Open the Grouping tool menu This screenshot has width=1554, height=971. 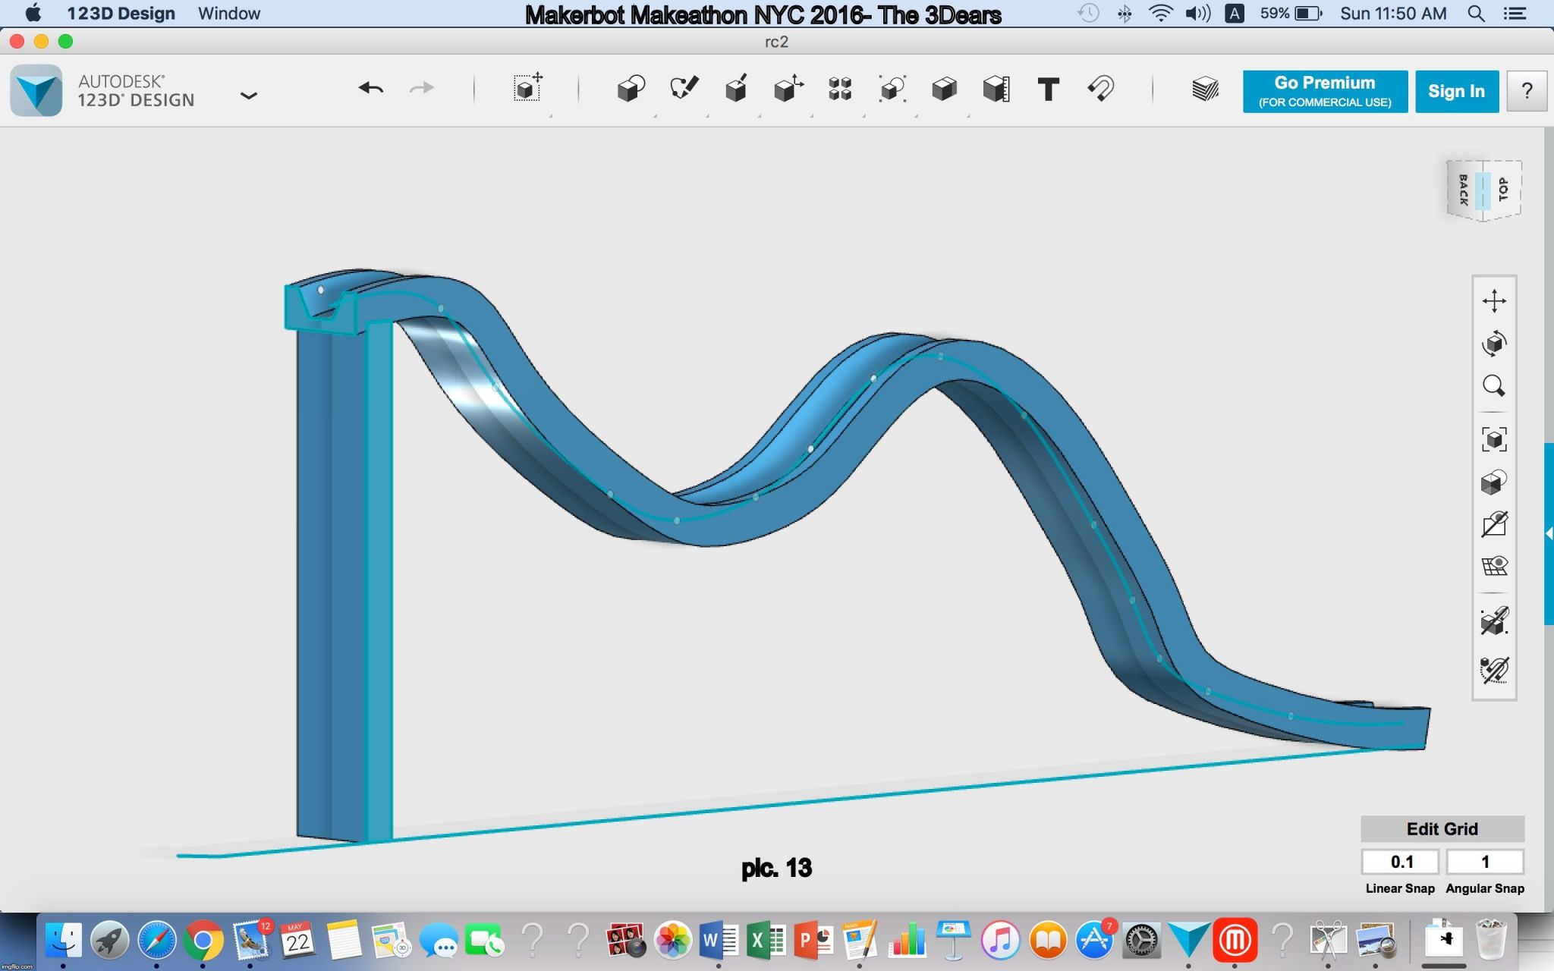(892, 89)
